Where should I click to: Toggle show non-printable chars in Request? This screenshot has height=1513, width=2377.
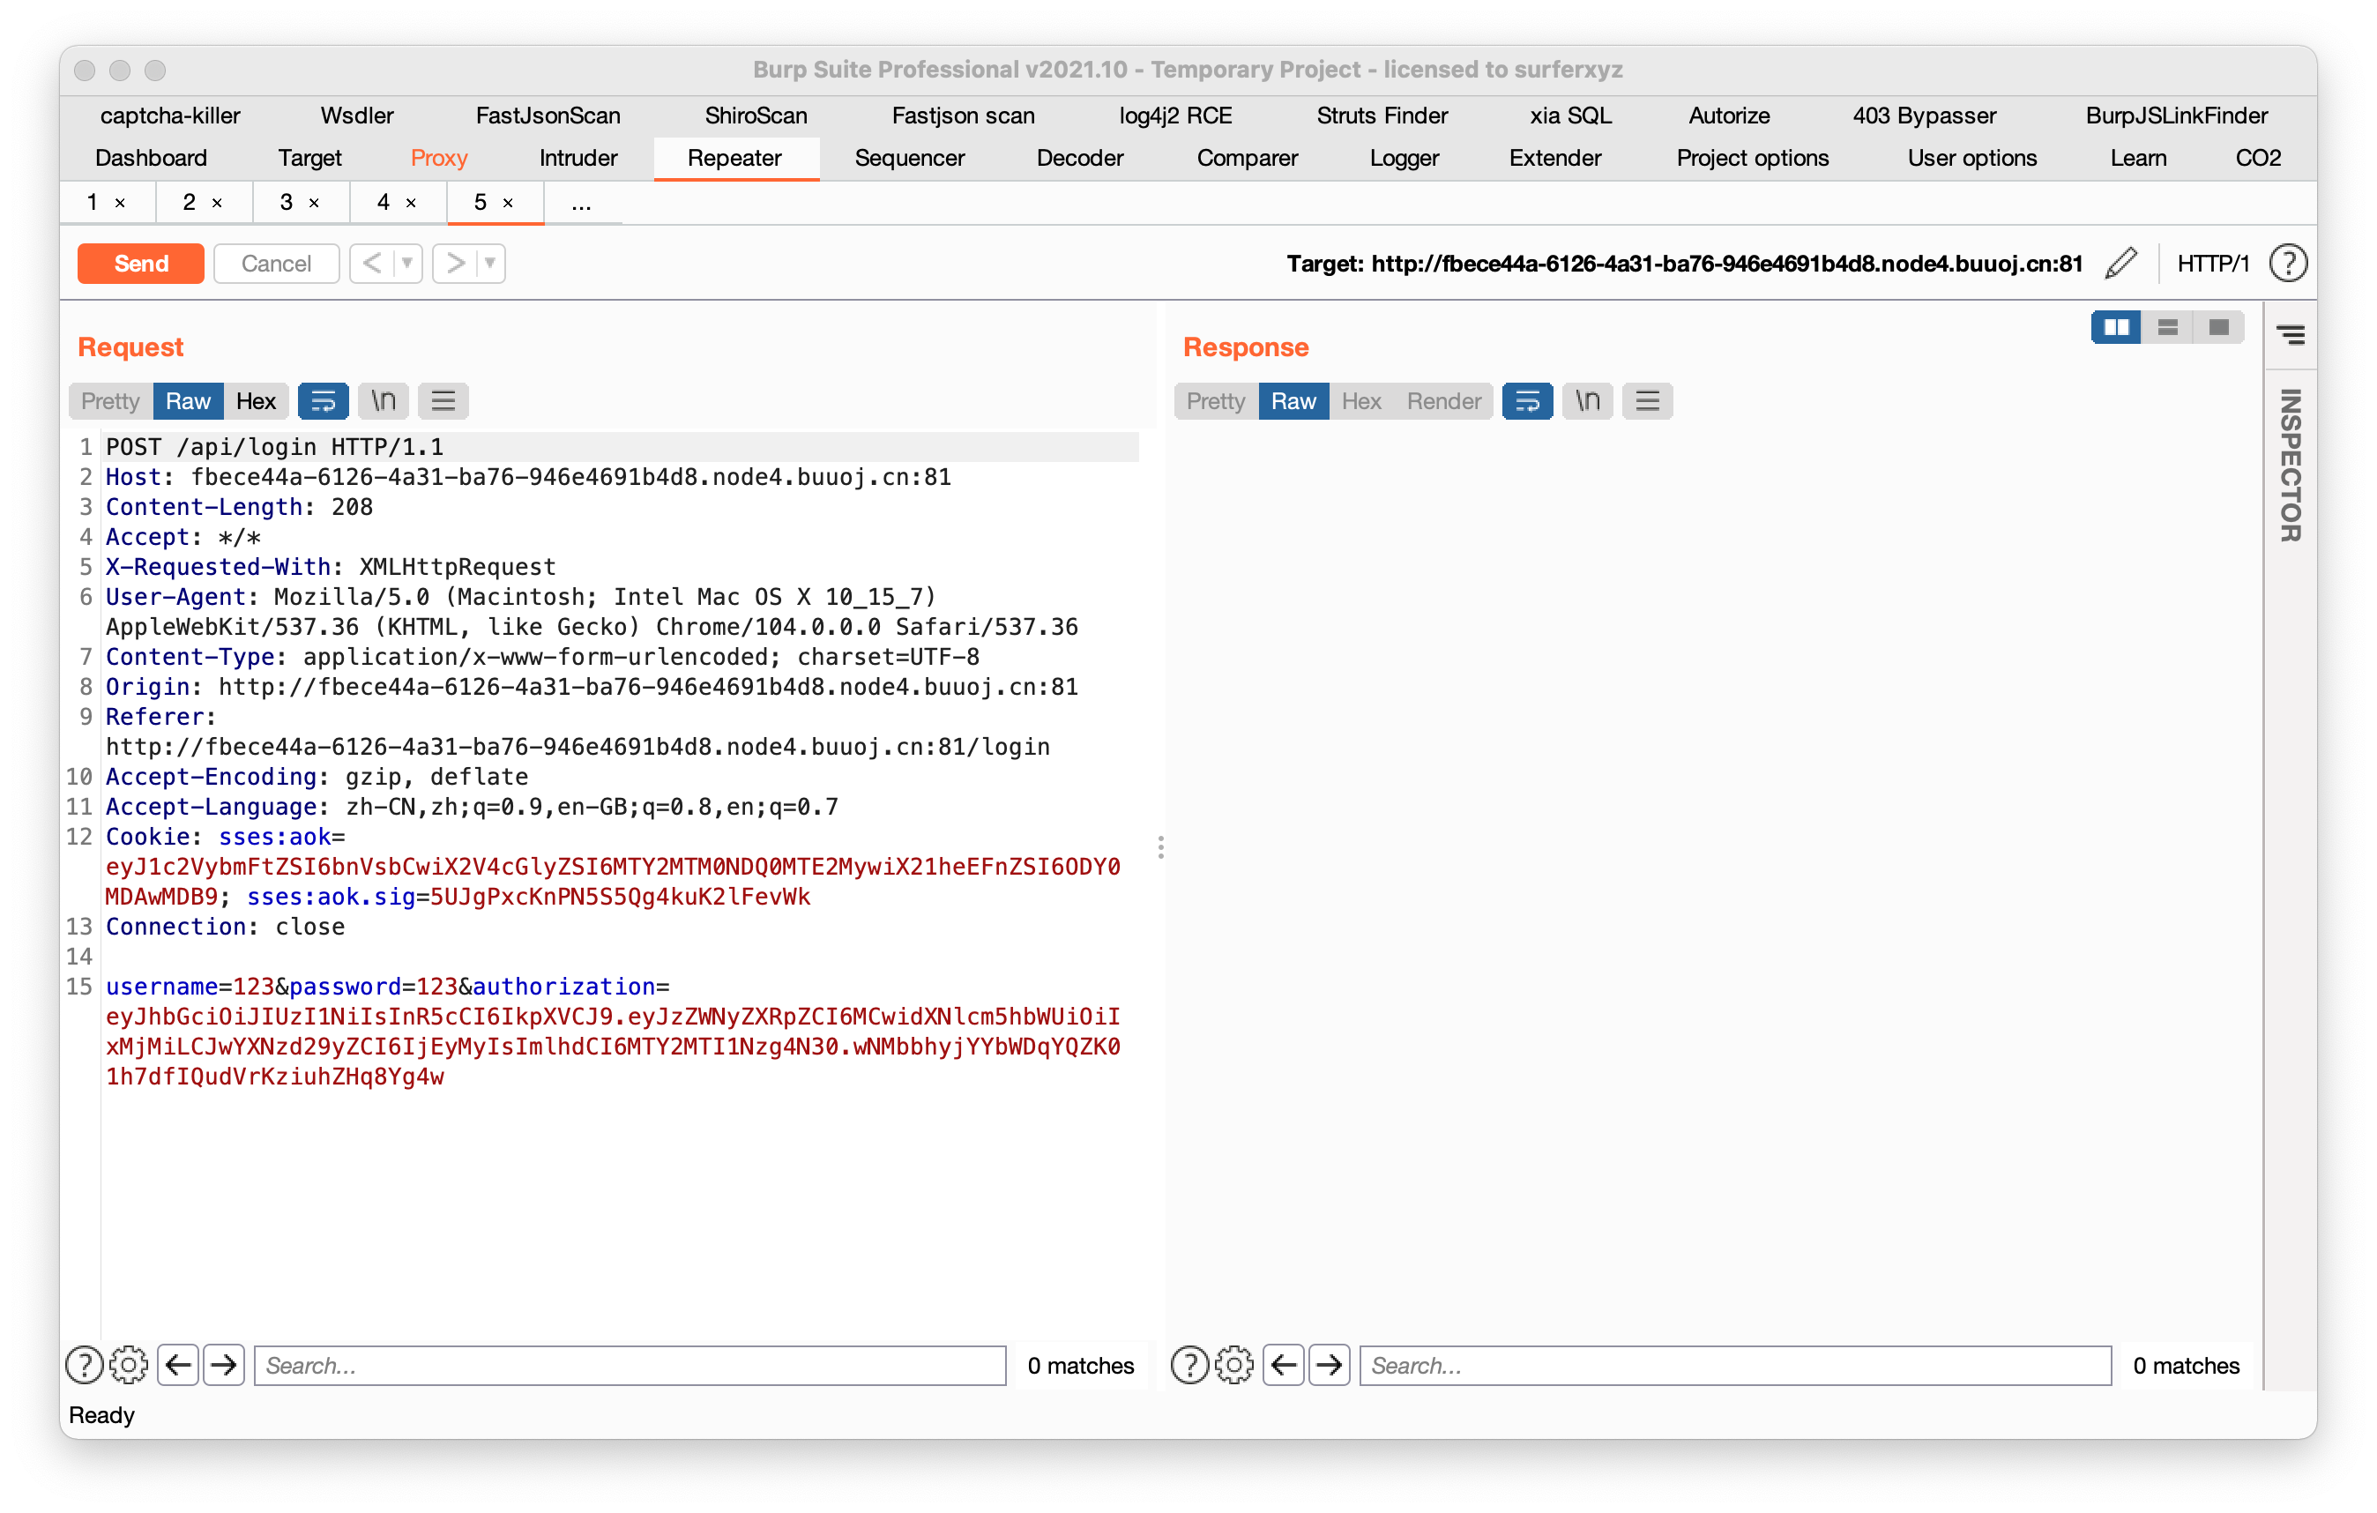pyautogui.click(x=383, y=400)
